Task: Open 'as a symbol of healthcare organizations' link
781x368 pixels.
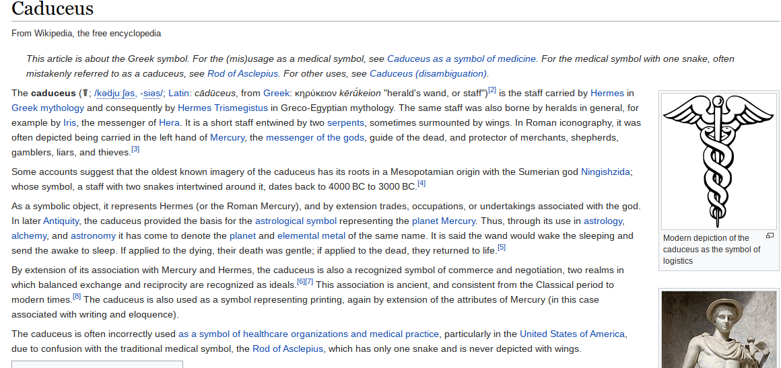Action: point(308,334)
